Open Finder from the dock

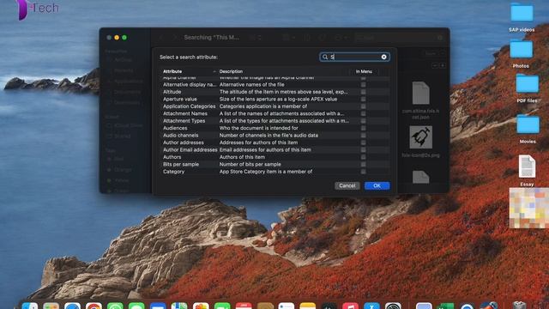[30, 306]
